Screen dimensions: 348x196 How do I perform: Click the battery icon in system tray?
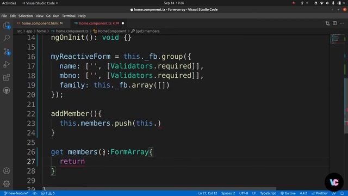339,3
